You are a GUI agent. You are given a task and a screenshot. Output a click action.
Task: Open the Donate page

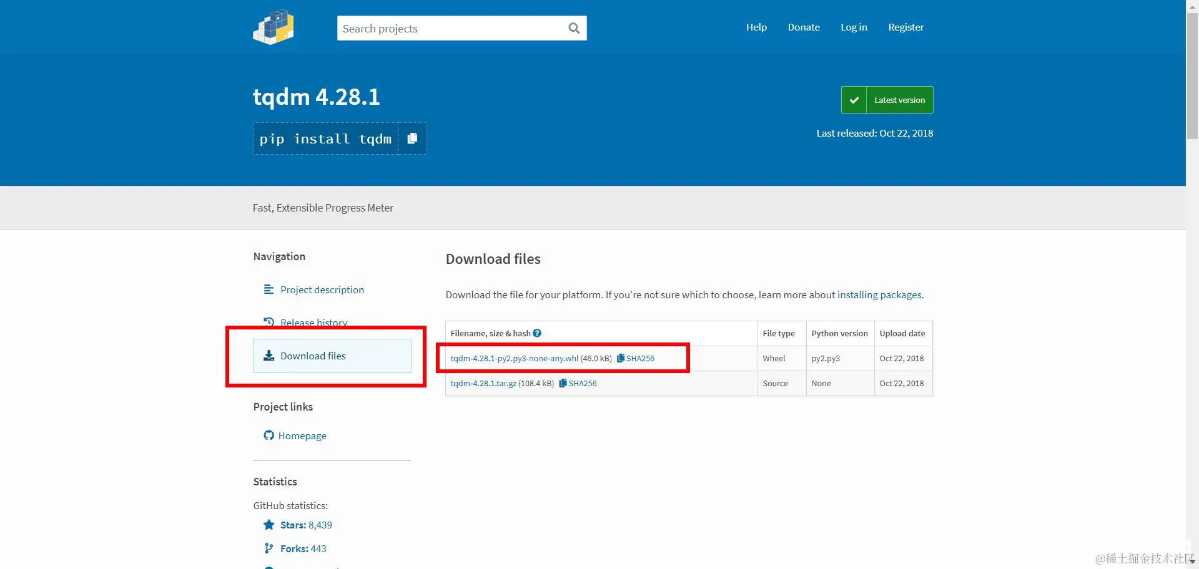[804, 27]
